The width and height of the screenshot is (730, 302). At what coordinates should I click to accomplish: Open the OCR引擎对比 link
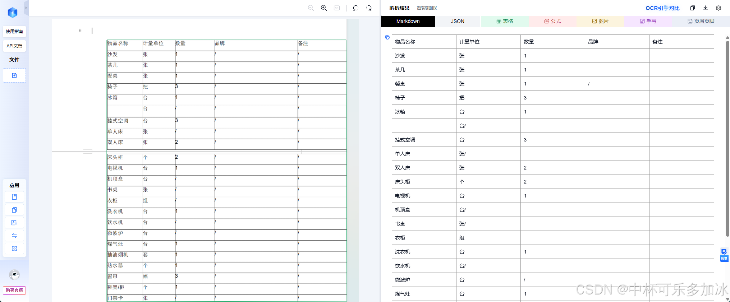(x=662, y=8)
